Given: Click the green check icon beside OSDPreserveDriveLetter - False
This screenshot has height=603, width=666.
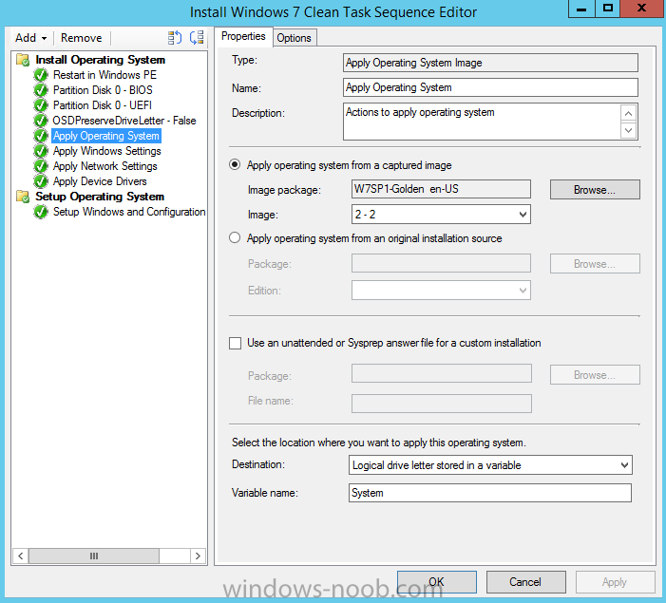Looking at the screenshot, I should click(x=41, y=121).
